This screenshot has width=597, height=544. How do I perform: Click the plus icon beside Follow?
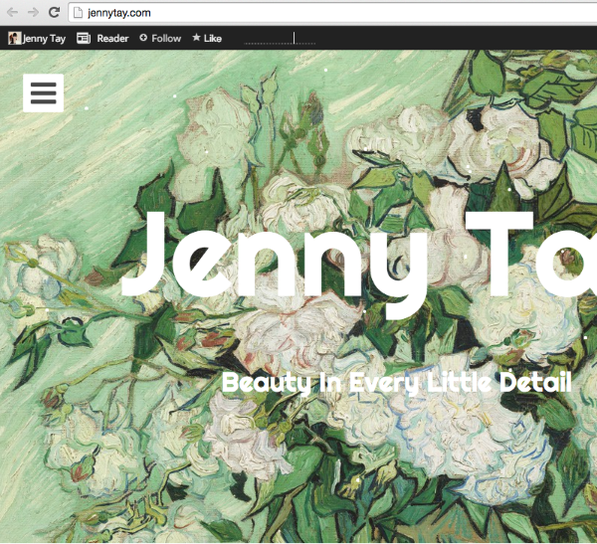tap(142, 38)
